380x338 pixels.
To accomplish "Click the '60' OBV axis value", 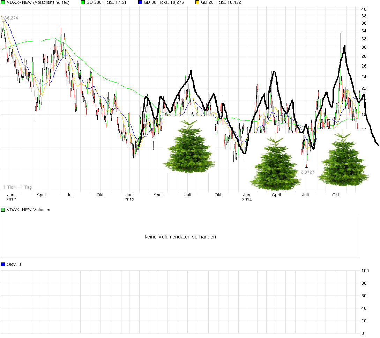I will tap(364, 296).
